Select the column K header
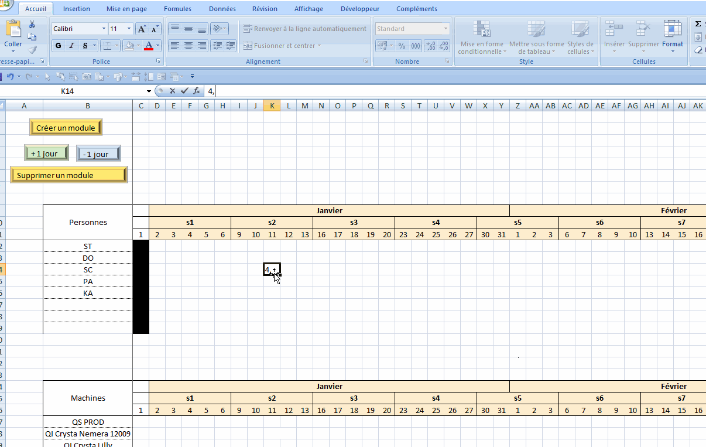This screenshot has width=706, height=447. click(x=272, y=105)
